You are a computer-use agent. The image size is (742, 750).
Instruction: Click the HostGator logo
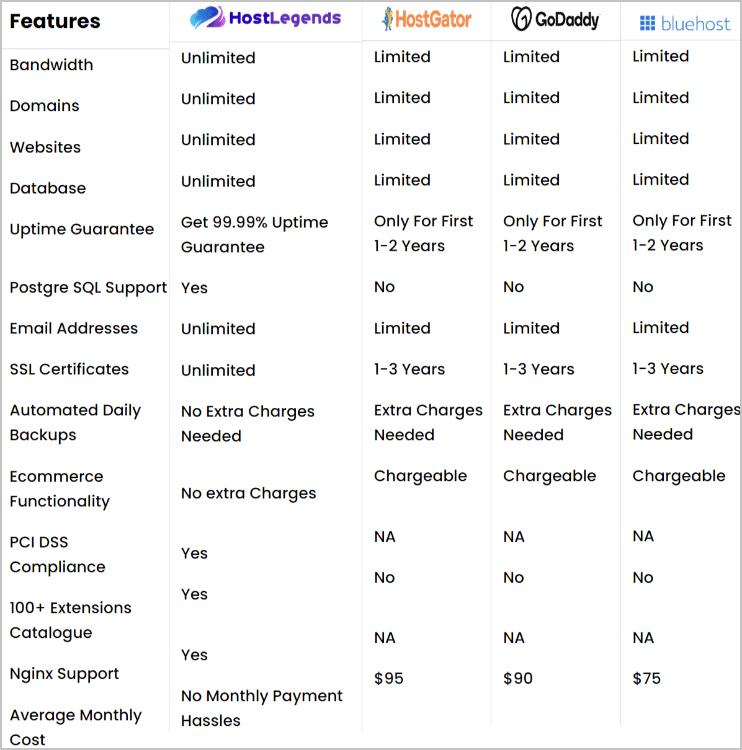pyautogui.click(x=427, y=19)
